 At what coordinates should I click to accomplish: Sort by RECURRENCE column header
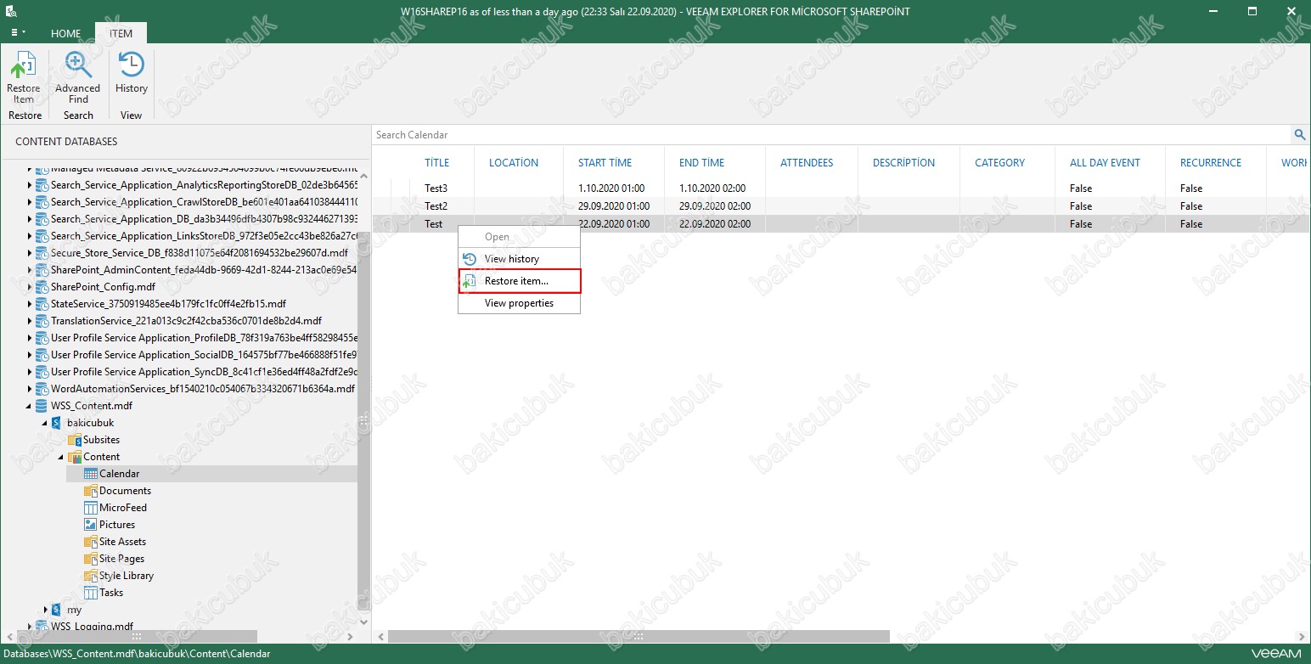pyautogui.click(x=1210, y=163)
